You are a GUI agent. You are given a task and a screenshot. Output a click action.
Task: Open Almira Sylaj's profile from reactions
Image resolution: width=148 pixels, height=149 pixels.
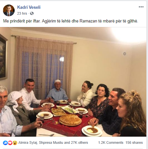[28, 142]
